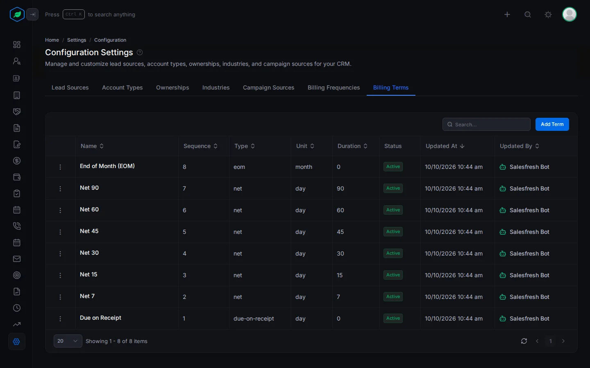Click the Net 45 name cell
590x368 pixels.
pos(89,231)
